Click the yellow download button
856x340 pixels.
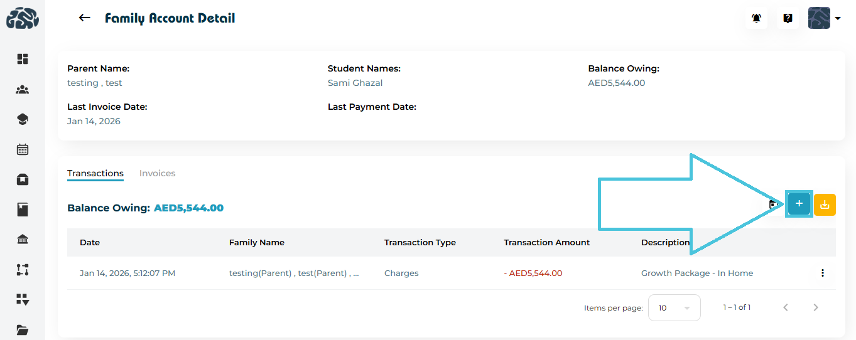tap(825, 205)
